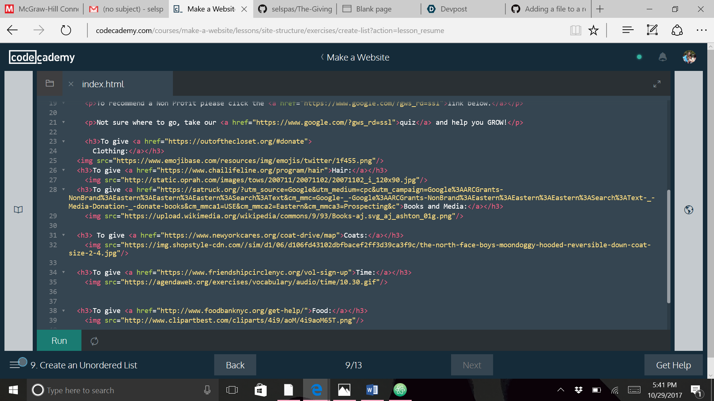Screen dimensions: 714x401
Task: Collapse the code fold at line 28
Action: click(64, 190)
